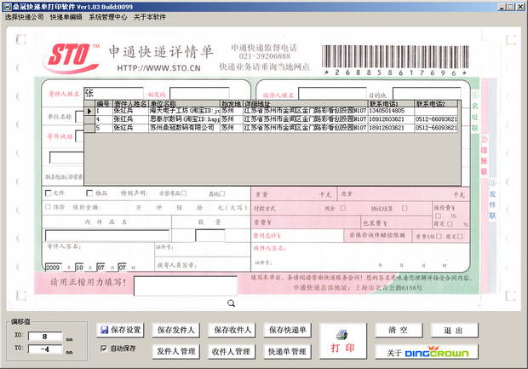The width and height of the screenshot is (528, 369).
Task: Click the number cell 1 in the 编号 column
Action: click(104, 111)
